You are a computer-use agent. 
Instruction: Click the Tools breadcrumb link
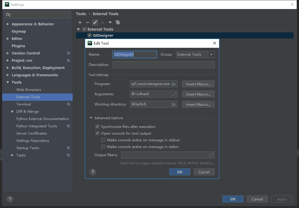(x=81, y=14)
